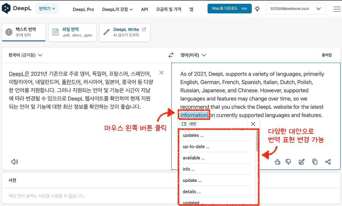Choose the alternative "info ..."

pos(217,169)
